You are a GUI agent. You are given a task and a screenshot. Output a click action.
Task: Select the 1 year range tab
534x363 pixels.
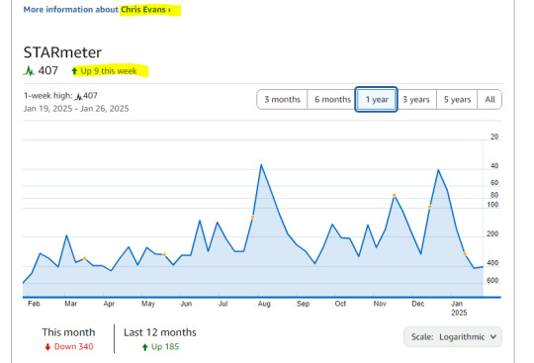tap(377, 100)
